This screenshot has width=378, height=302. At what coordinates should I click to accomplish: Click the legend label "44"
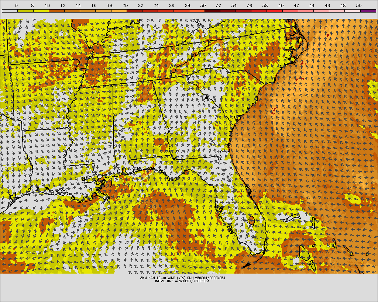pyautogui.click(x=312, y=5)
